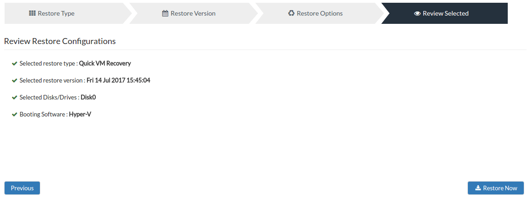Screen dimensions: 527x199
Task: Select the Review Selected step
Action: click(x=445, y=13)
